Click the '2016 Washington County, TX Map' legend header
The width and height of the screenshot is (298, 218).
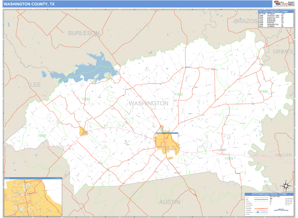pos(269,194)
